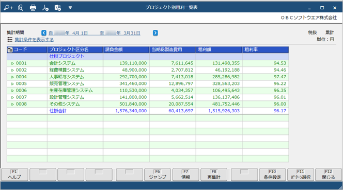
Task: Select the 人事給与システム cell
Action: pyautogui.click(x=75, y=77)
